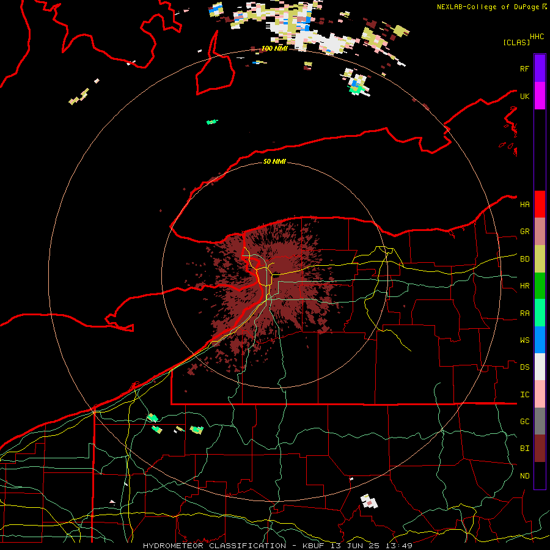The image size is (550, 550).
Task: Click the ND black legend swatch
Action: click(540, 475)
